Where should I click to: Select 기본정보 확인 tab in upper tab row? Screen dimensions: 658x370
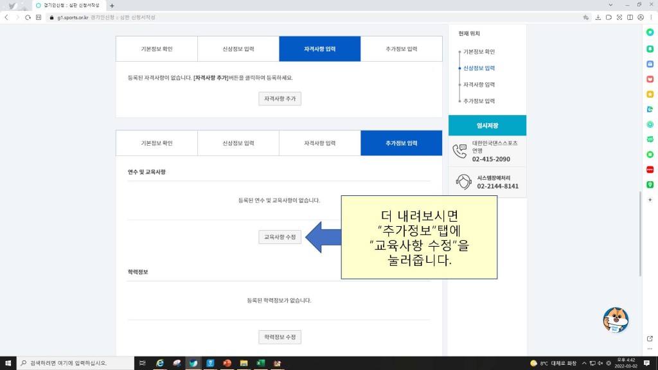pyautogui.click(x=157, y=49)
